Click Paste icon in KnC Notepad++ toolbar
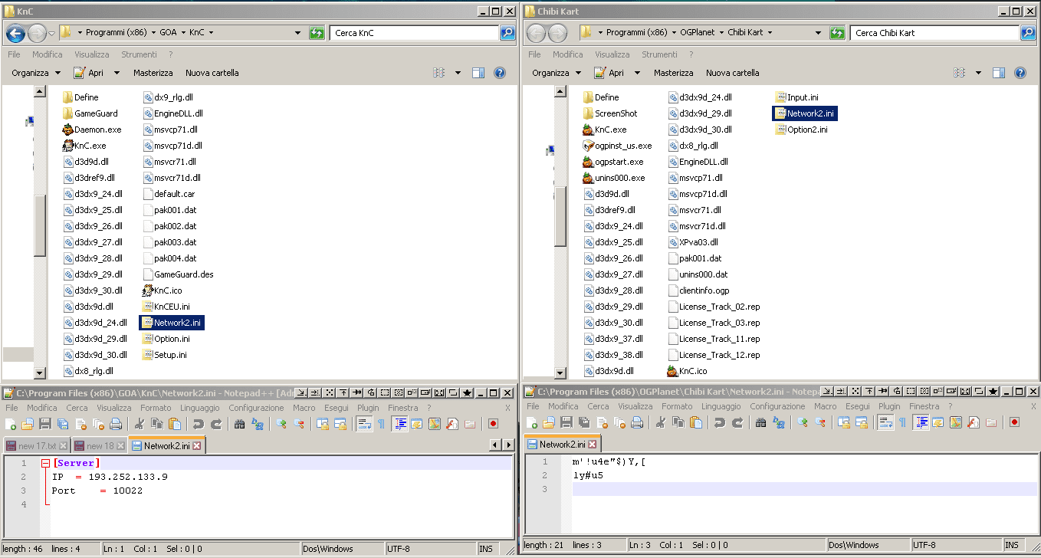The width and height of the screenshot is (1041, 558). coord(175,423)
